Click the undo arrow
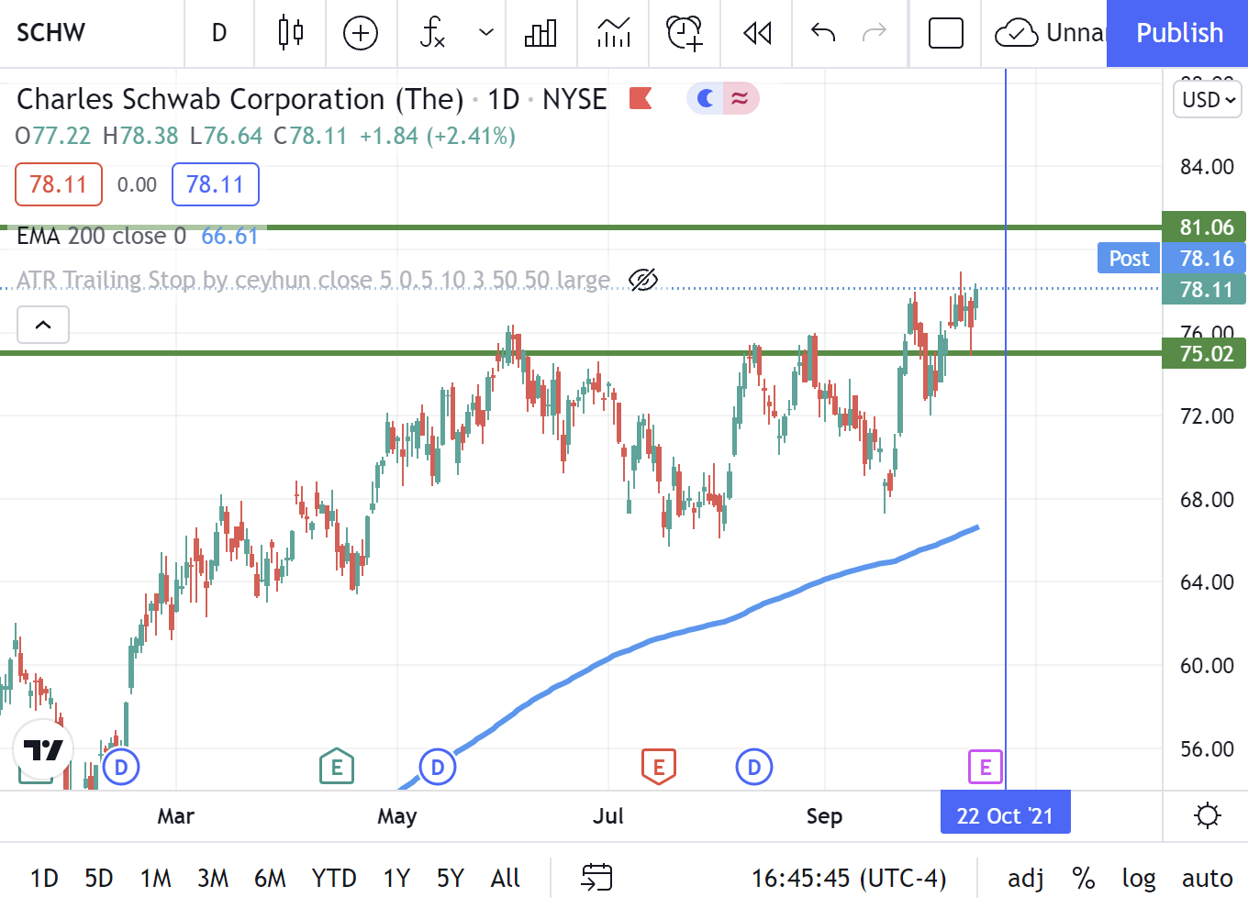 point(822,33)
